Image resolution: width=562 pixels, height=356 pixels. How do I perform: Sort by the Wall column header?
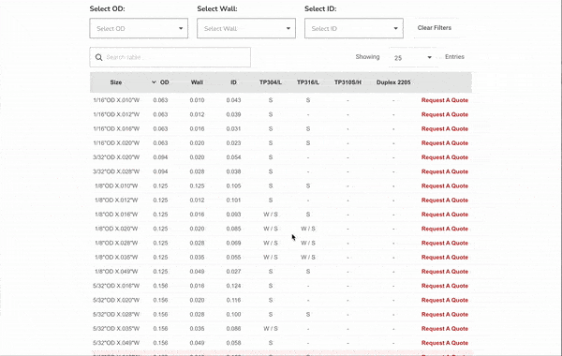point(197,82)
